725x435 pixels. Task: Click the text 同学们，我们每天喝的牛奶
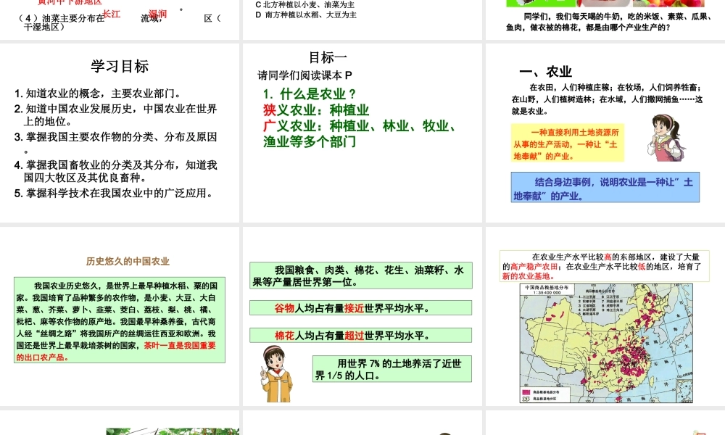[x=609, y=22]
